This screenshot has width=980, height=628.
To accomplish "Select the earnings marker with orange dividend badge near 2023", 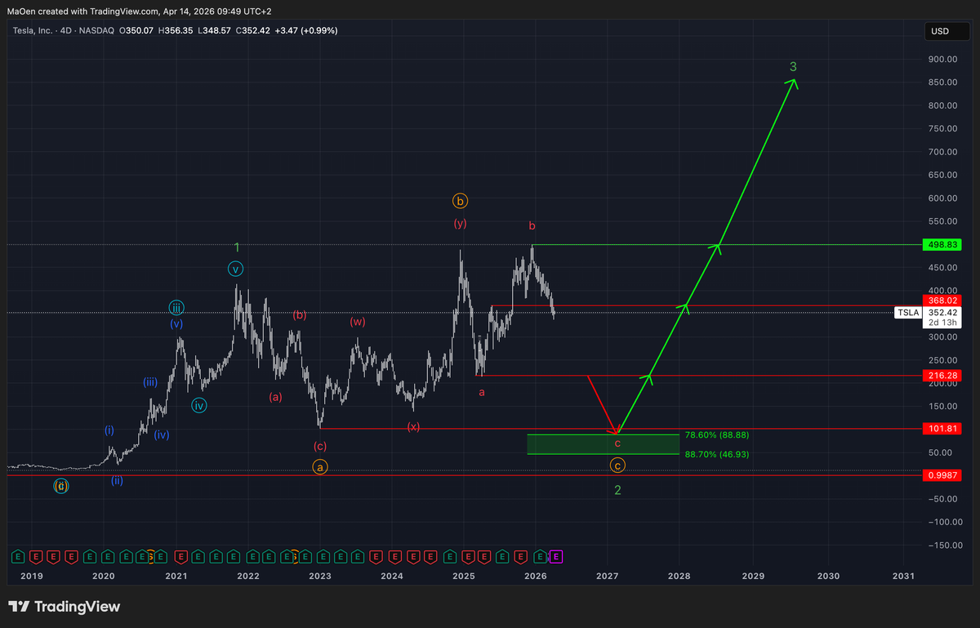I will point(290,557).
